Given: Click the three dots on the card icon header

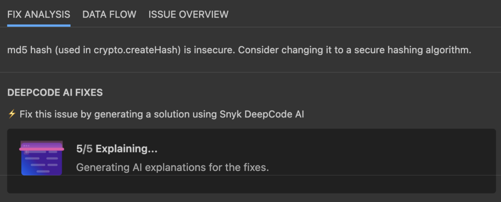Looking at the screenshot, I should (26, 145).
